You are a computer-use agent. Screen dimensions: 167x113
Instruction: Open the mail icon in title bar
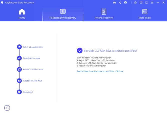click(x=141, y=3)
